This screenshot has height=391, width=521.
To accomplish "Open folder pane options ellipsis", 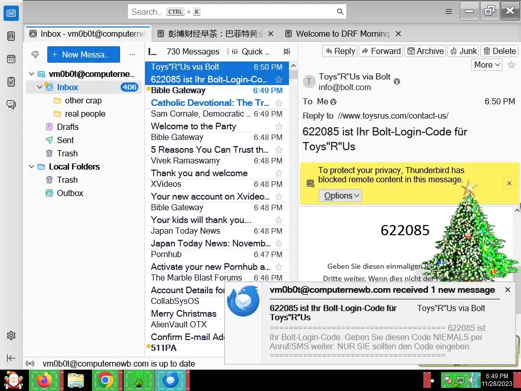I will (x=132, y=54).
